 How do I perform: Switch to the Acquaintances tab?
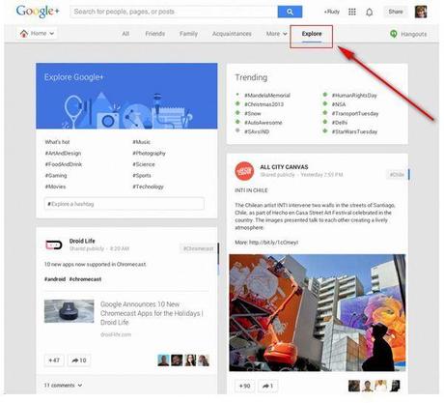pyautogui.click(x=232, y=34)
